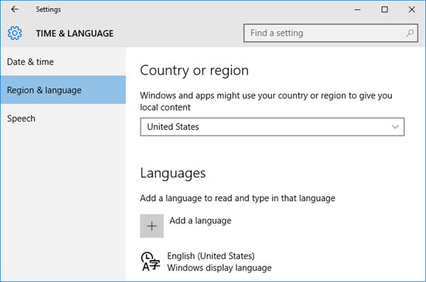
Task: Click the search magnifier icon
Action: point(410,33)
